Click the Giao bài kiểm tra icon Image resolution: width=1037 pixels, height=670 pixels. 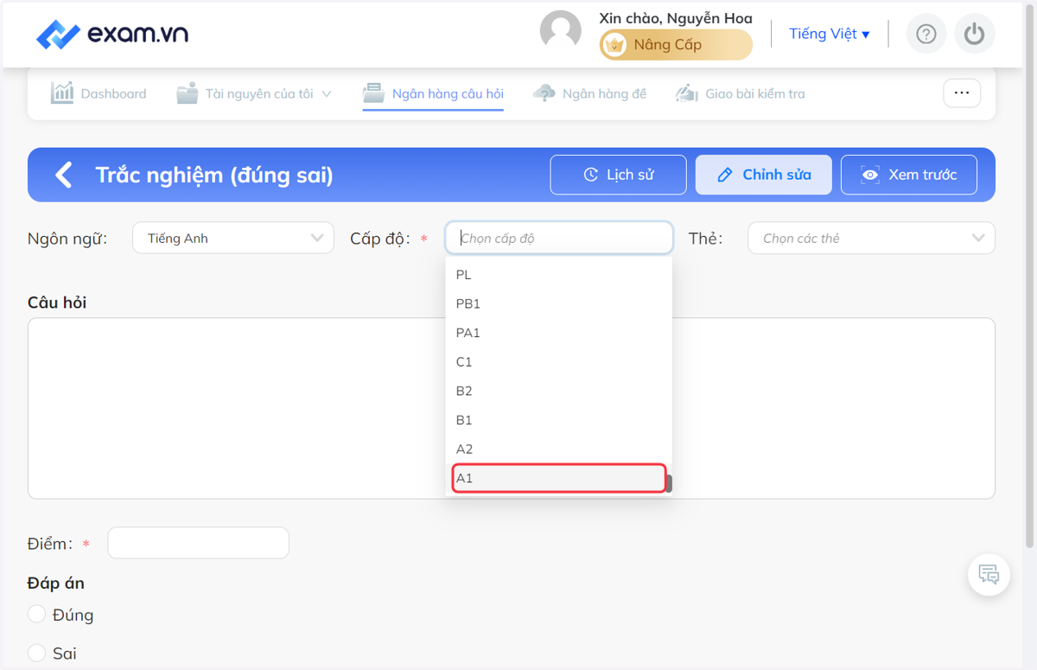click(686, 93)
